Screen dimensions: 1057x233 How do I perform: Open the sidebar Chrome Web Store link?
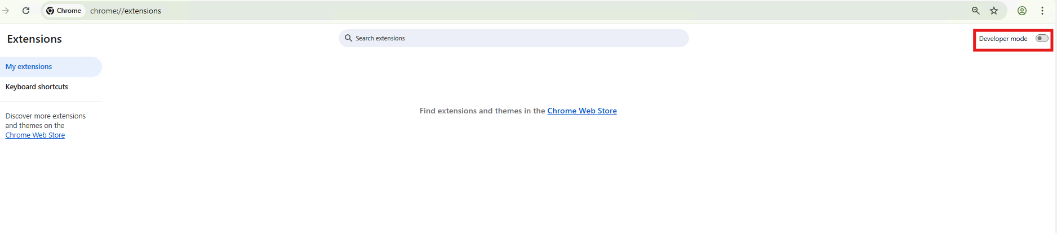click(x=35, y=135)
